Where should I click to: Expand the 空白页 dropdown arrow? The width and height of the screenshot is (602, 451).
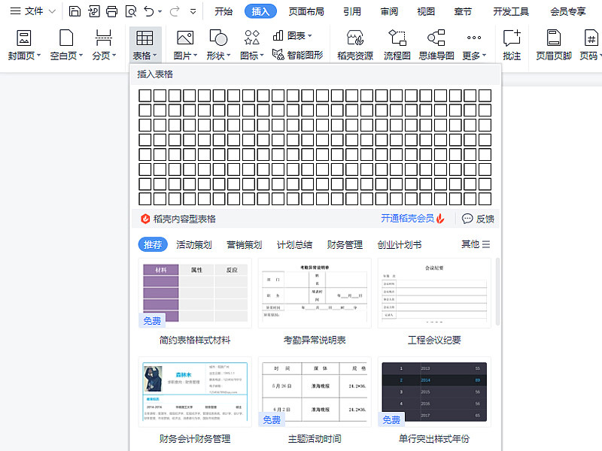pos(81,56)
